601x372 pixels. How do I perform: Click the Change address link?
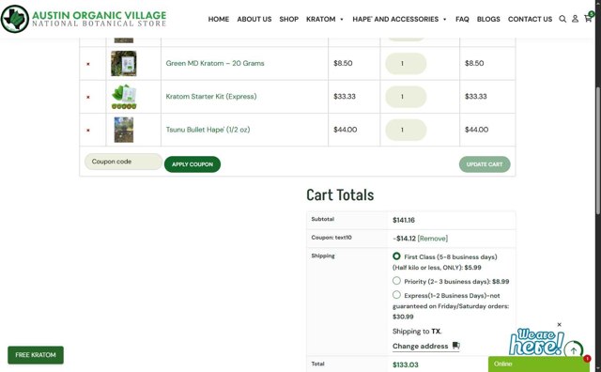click(x=420, y=346)
